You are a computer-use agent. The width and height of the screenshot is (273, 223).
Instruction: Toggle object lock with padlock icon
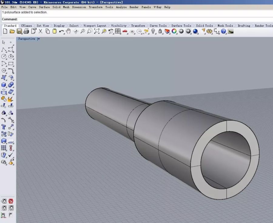(x=160, y=31)
